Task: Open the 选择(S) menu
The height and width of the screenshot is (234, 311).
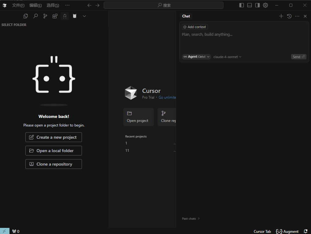Action: [x=53, y=5]
